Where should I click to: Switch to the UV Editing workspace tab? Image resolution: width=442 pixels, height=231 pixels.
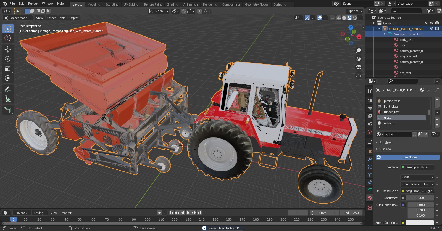point(131,4)
